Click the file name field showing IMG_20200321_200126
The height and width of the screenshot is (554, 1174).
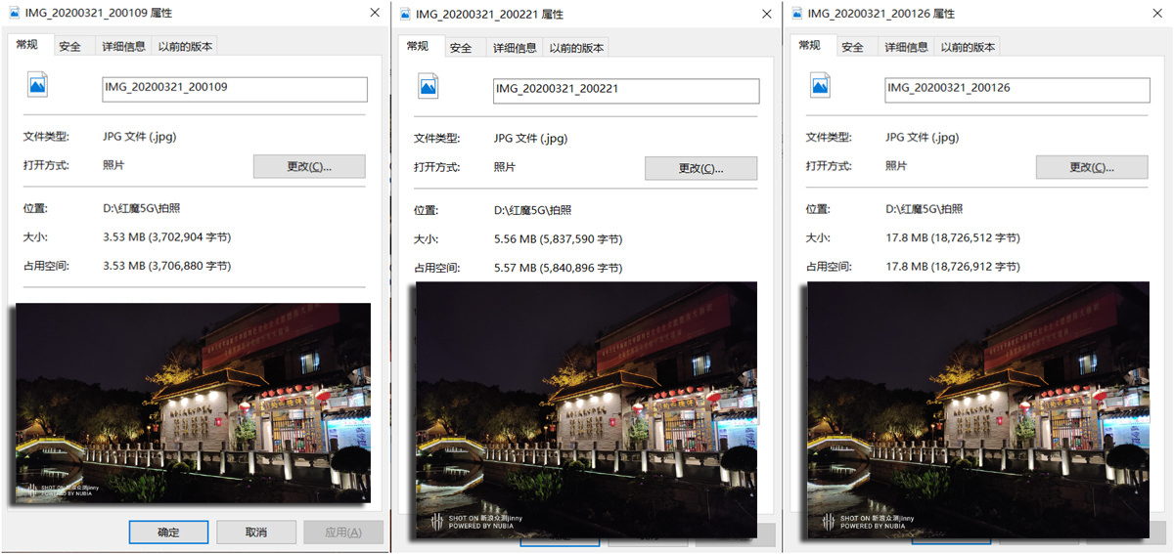[1017, 89]
